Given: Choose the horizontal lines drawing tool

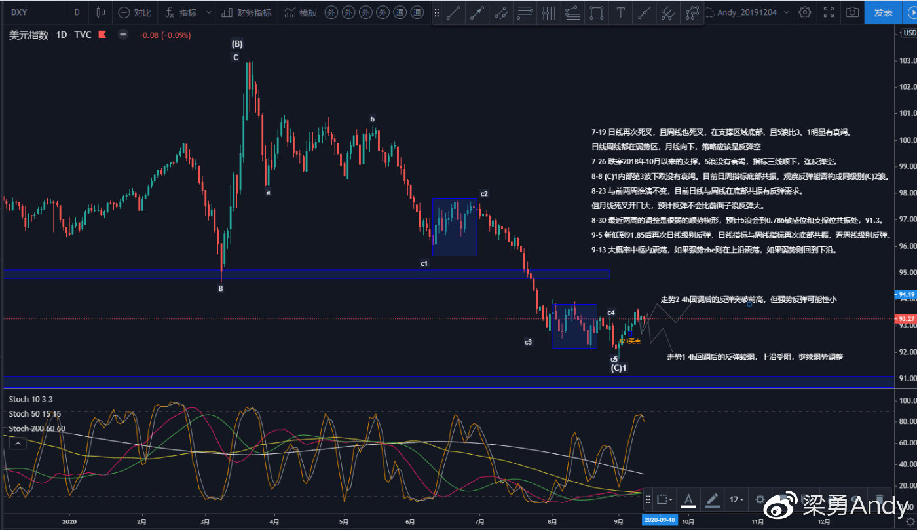Looking at the screenshot, I should click(x=524, y=13).
